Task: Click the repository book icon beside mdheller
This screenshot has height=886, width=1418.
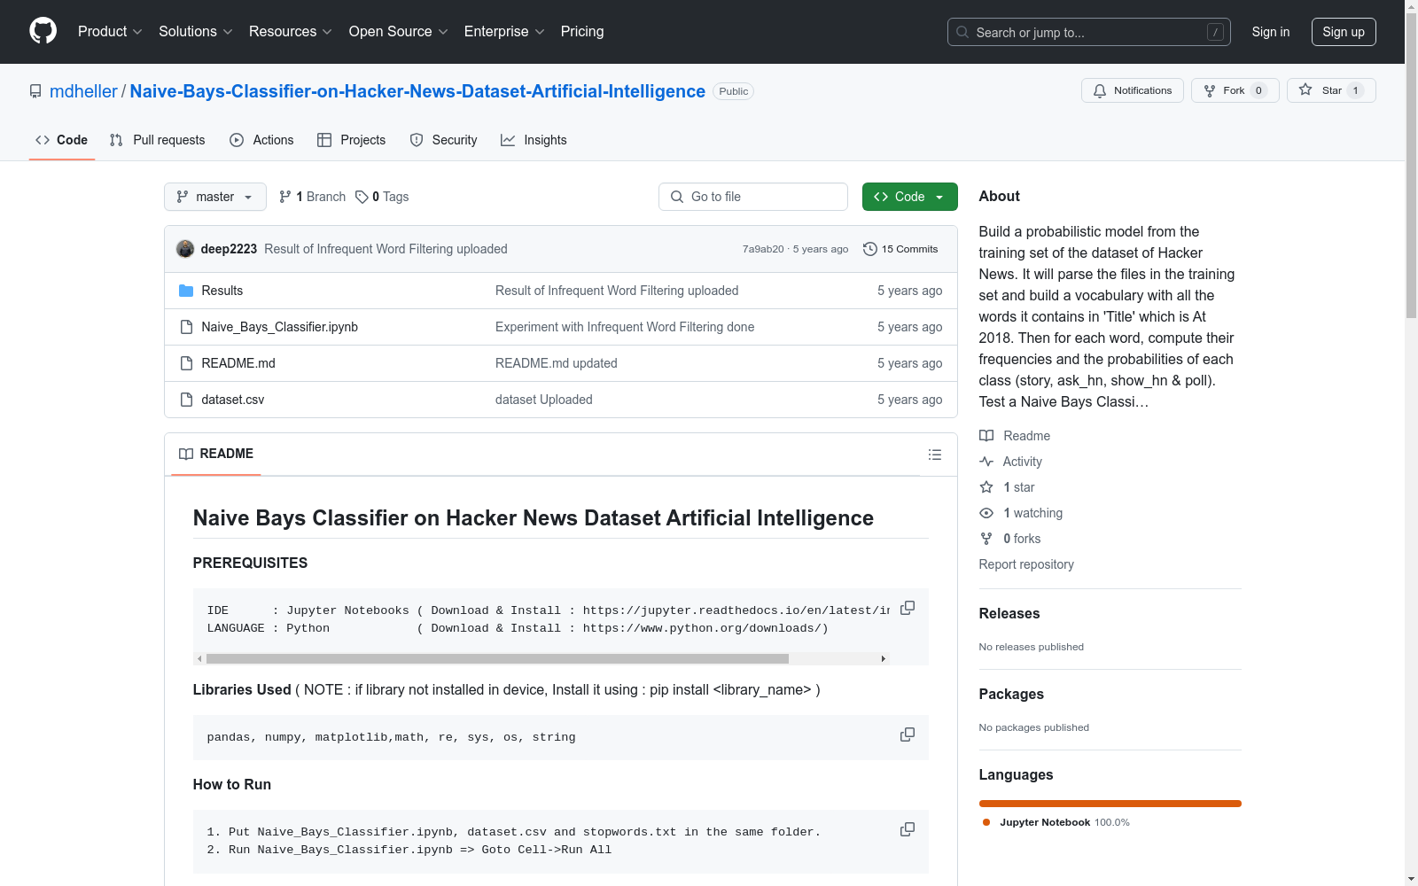Action: click(x=35, y=91)
